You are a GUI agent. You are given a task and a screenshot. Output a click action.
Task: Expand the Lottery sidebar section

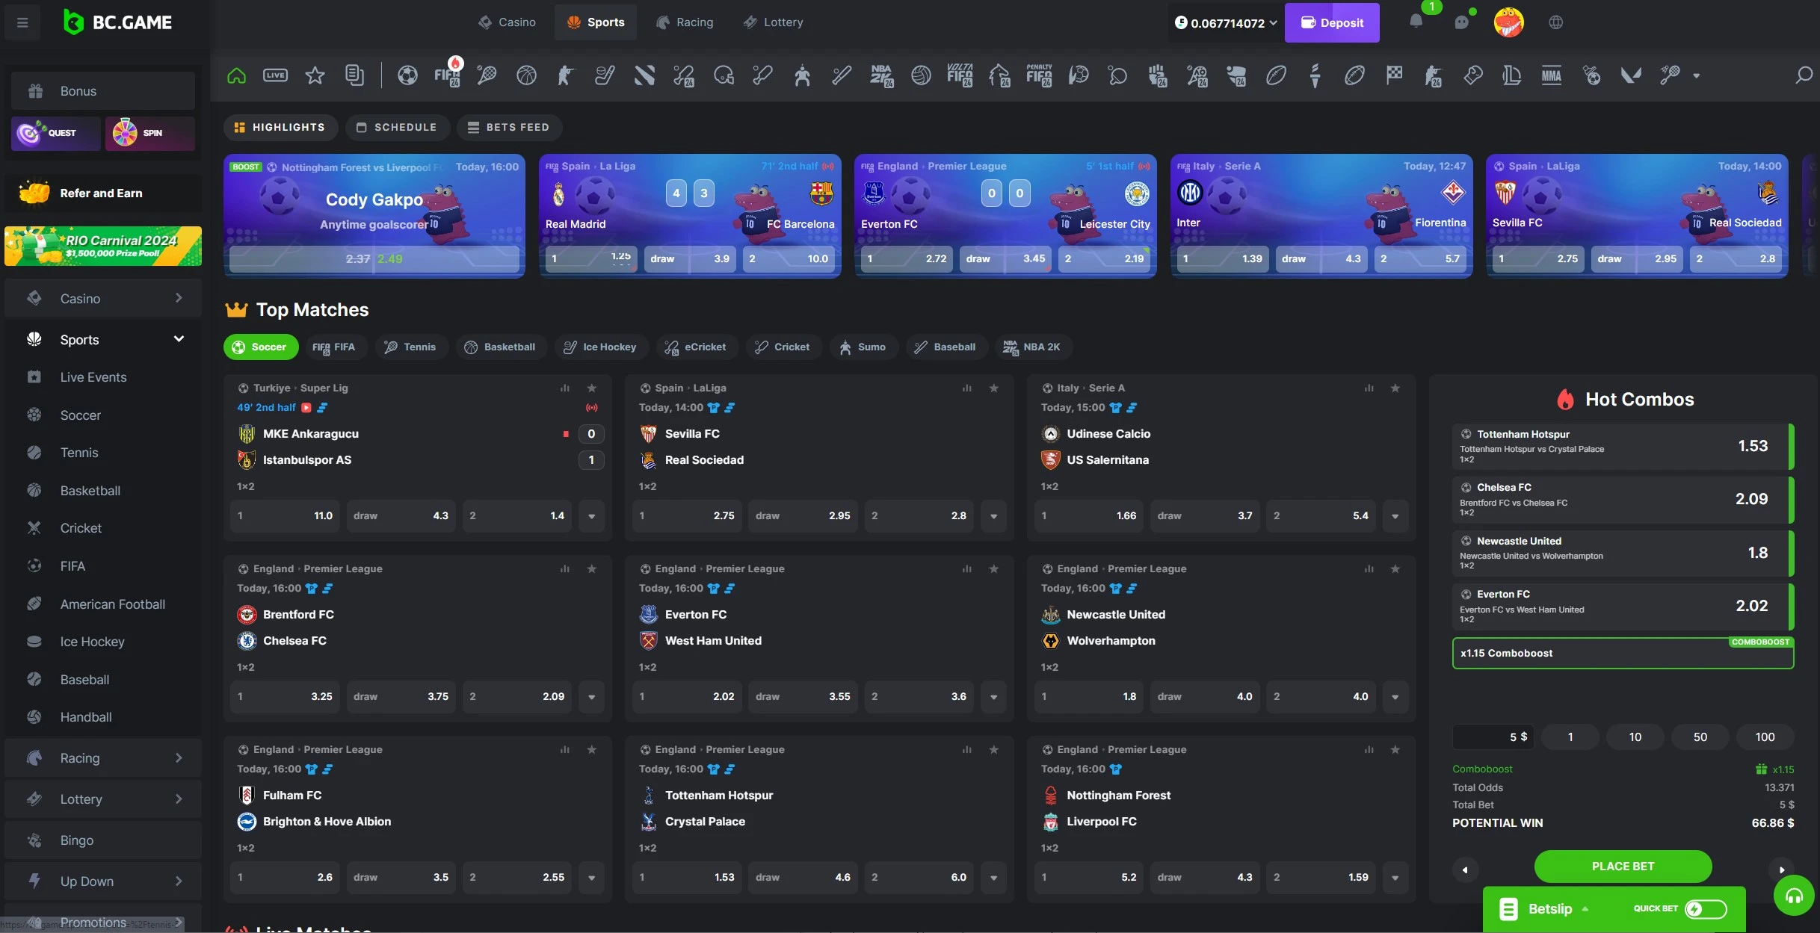coord(179,799)
